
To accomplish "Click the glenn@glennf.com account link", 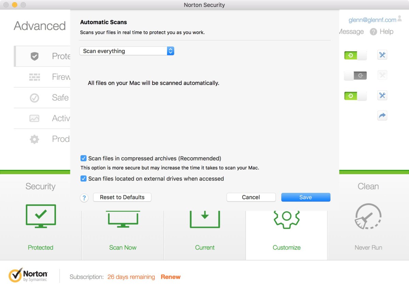I will tap(372, 20).
